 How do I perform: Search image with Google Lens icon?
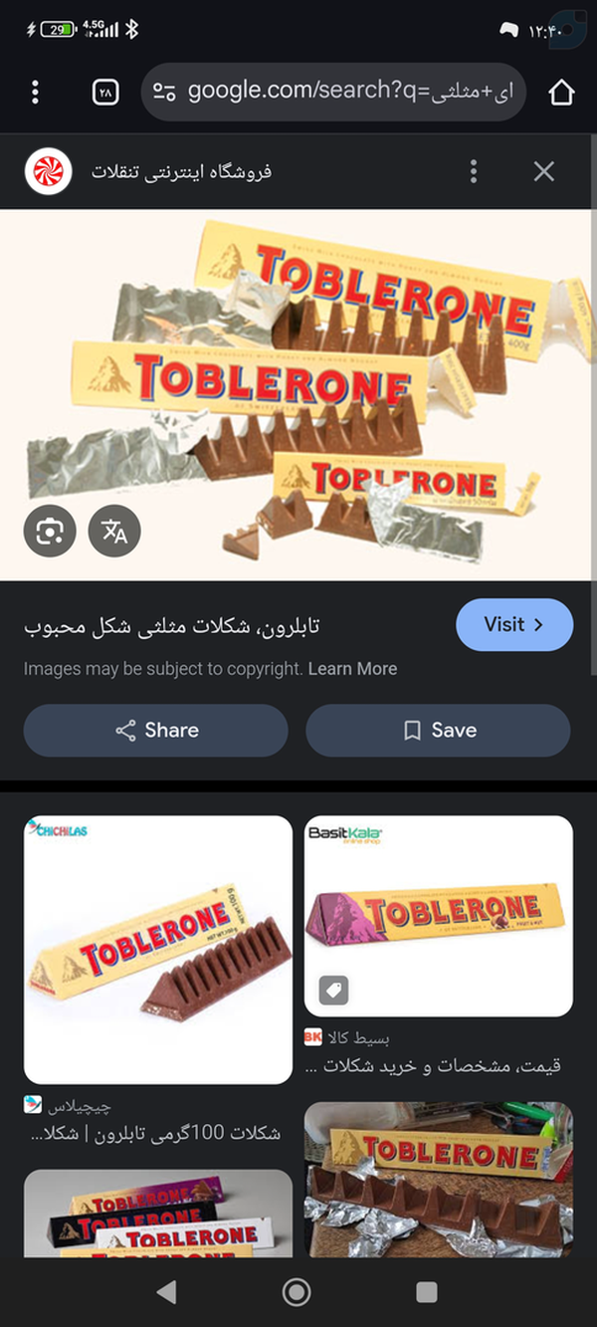(x=50, y=532)
